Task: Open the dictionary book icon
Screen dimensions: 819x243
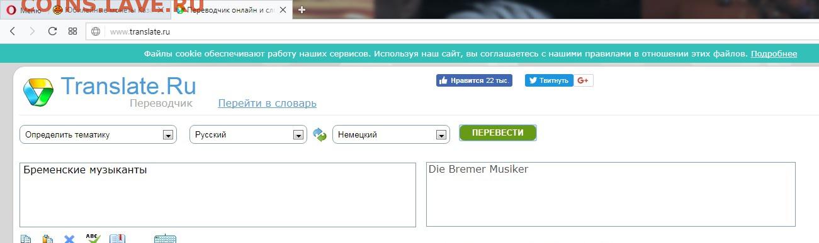Action: coord(117,239)
